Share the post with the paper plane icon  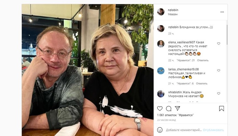click(x=177, y=108)
